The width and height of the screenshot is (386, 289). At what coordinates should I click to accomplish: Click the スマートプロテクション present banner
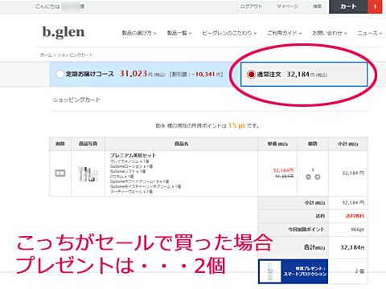click(293, 271)
